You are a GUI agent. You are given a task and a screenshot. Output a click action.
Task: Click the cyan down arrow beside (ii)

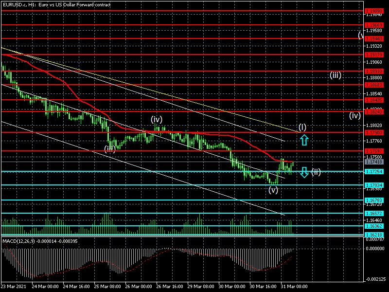(x=304, y=172)
